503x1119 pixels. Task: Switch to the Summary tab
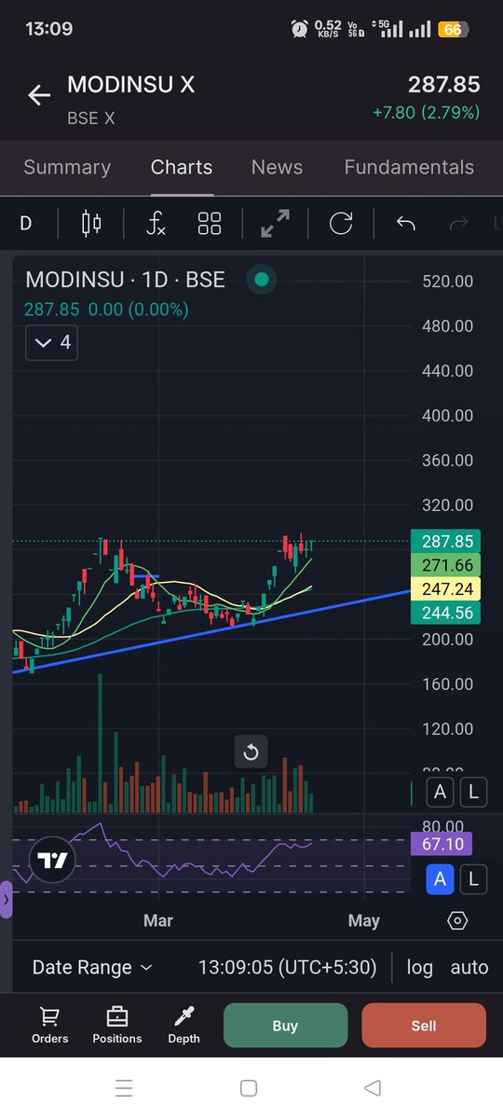pyautogui.click(x=67, y=167)
